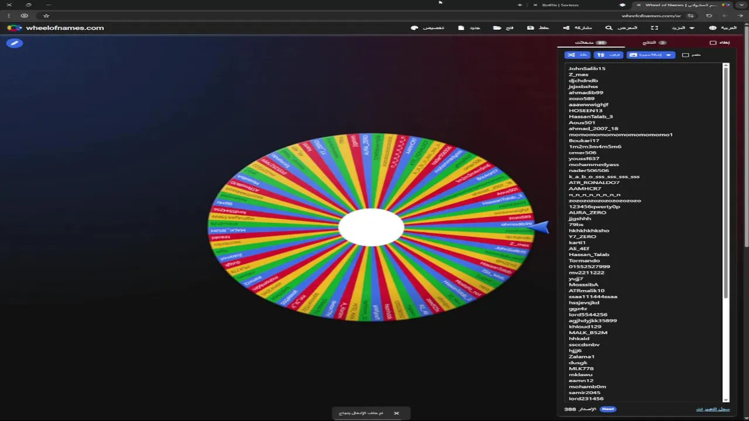Screen dimensions: 749x421
Task: Click the blue pointer arrow on wheel
Action: 539,227
